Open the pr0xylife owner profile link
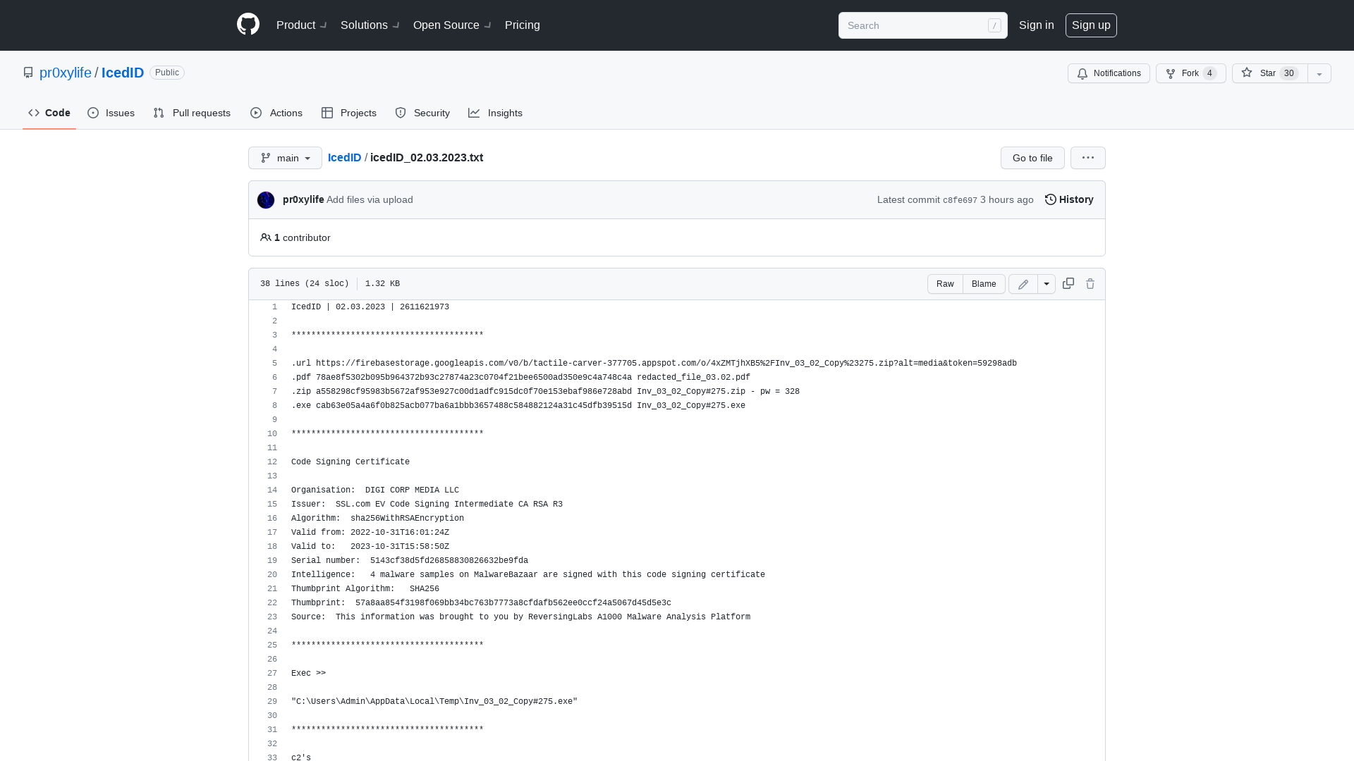The width and height of the screenshot is (1354, 761). pyautogui.click(x=66, y=73)
